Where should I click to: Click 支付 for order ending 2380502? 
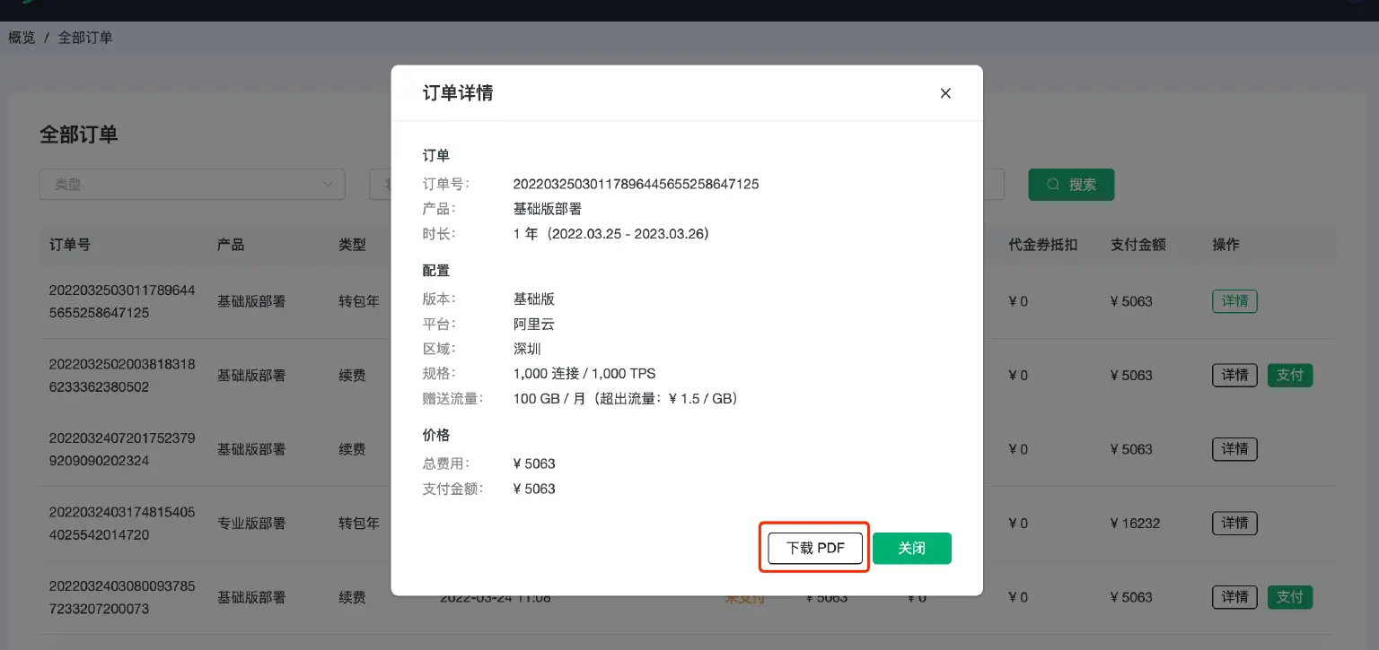1290,375
